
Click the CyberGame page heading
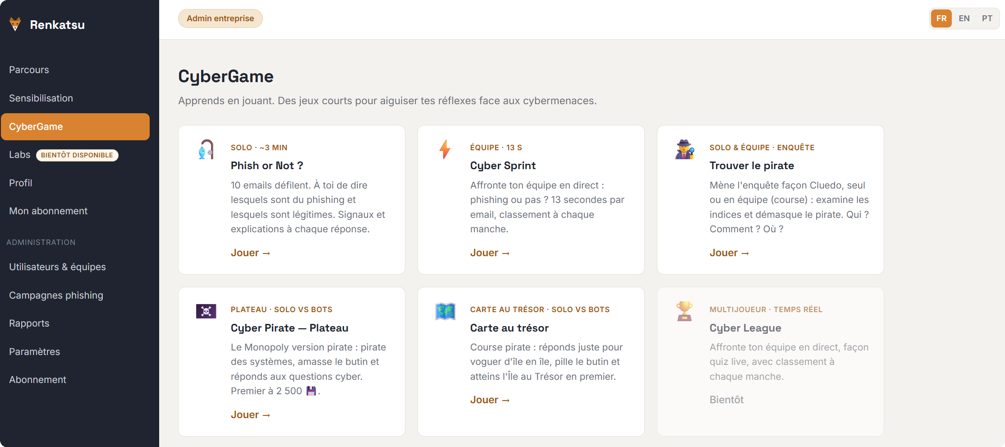click(x=226, y=76)
